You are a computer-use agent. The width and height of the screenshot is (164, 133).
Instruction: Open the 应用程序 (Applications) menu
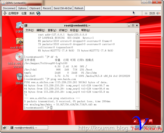13,13
